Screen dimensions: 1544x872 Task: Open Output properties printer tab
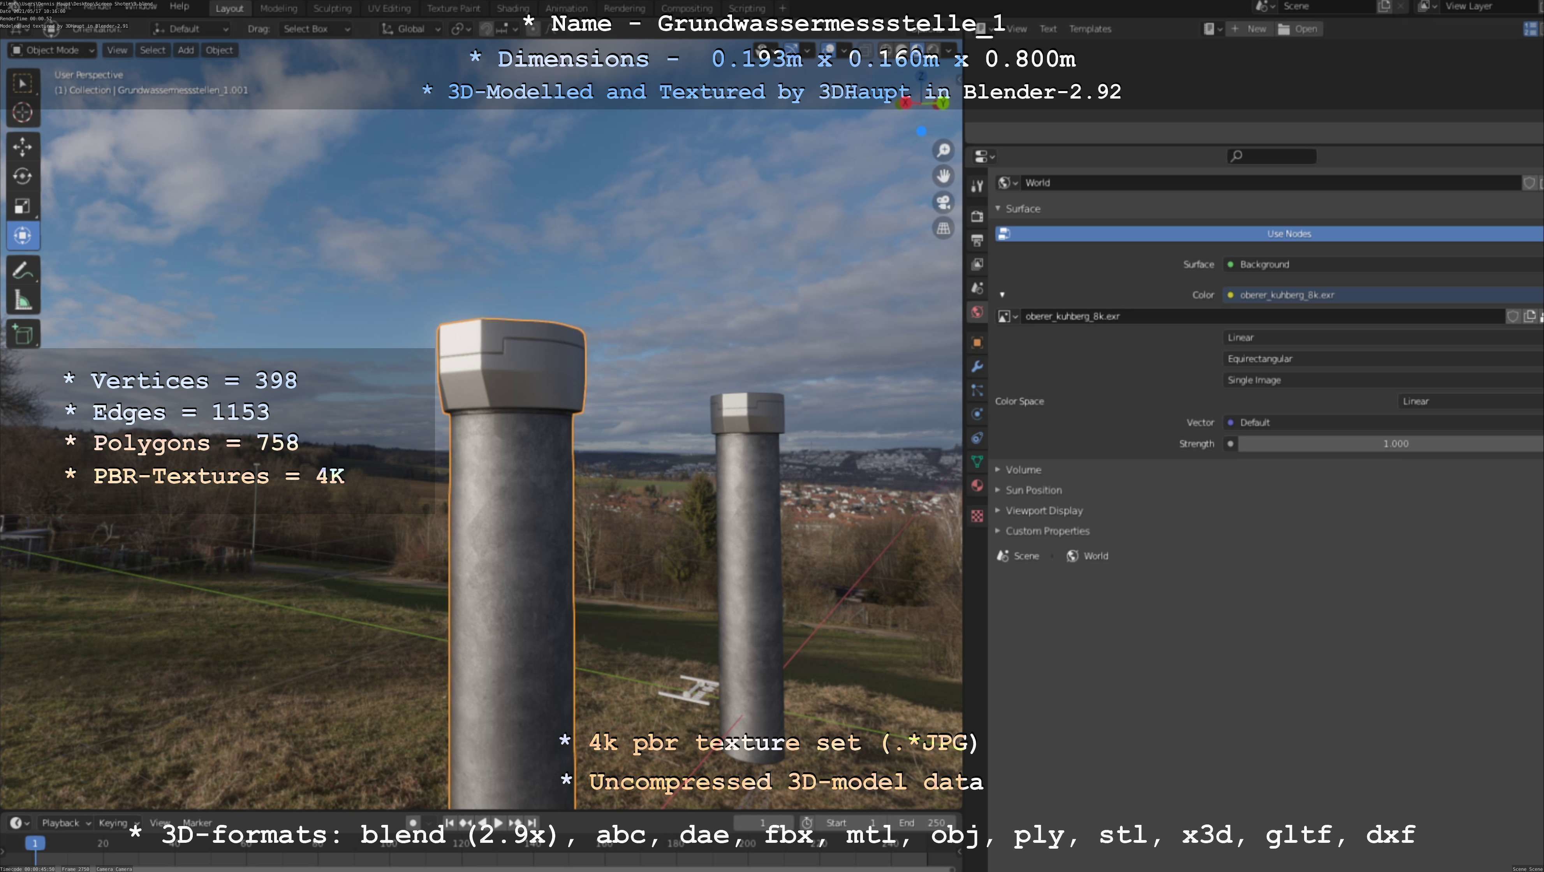[x=977, y=240]
